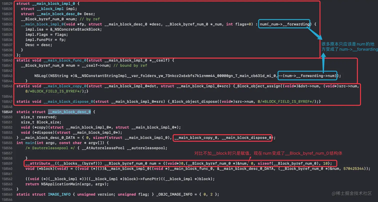Click 'struct __main_block_desc_0* Desc;' declaration
This screenshot has width=378, height=202.
point(58,14)
